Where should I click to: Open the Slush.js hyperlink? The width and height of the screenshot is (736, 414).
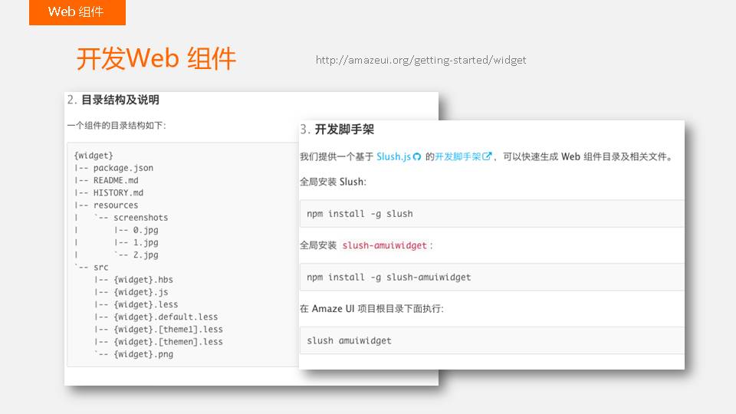pyautogui.click(x=393, y=156)
